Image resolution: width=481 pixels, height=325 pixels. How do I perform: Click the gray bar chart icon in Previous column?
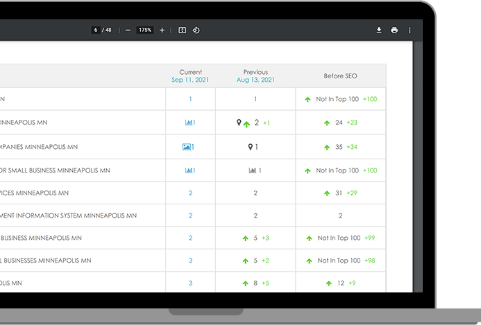(252, 170)
